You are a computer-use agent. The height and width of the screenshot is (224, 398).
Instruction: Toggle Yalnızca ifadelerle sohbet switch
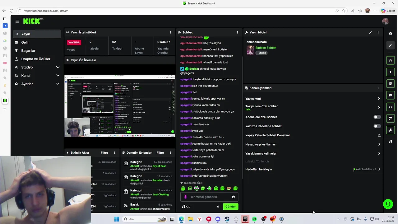pyautogui.click(x=377, y=126)
